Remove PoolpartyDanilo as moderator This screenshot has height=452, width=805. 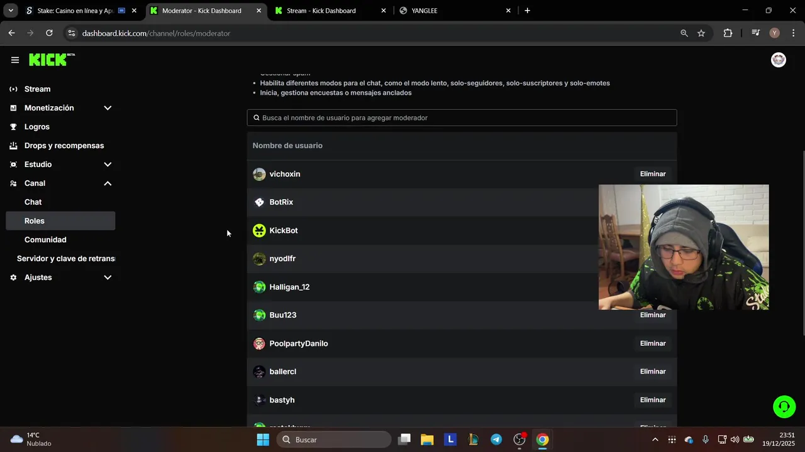tap(653, 343)
